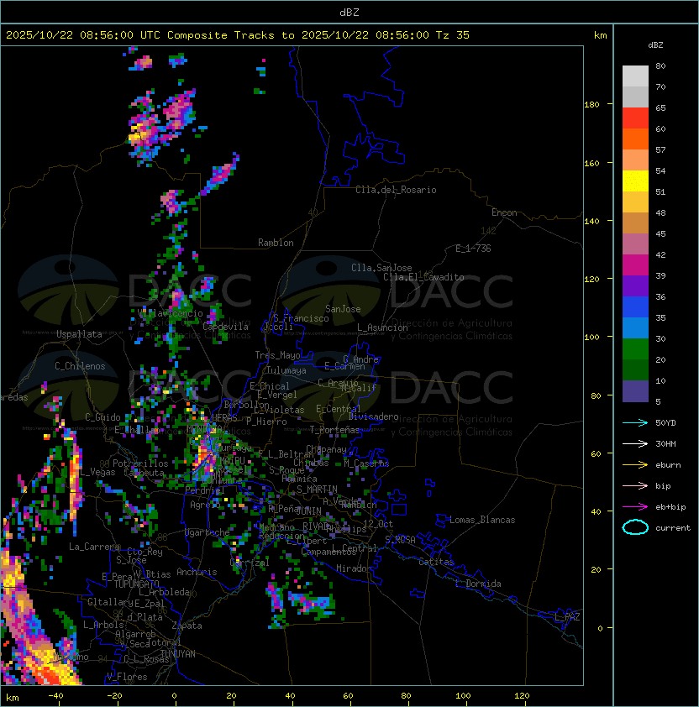Click the 'La_Carrera' map label
The height and width of the screenshot is (707, 699).
[94, 547]
